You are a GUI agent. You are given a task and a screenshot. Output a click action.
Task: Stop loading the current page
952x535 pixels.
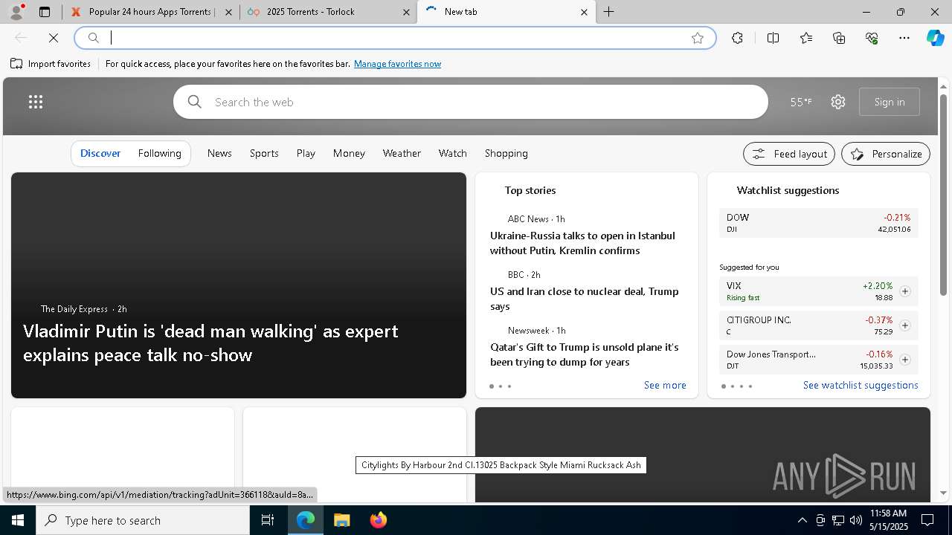point(54,38)
